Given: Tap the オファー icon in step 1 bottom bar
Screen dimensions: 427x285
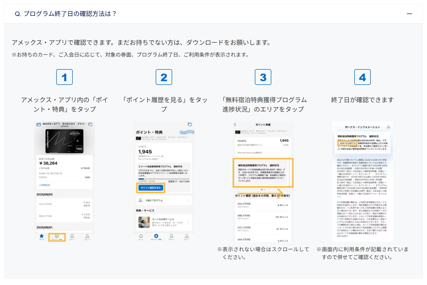Looking at the screenshot, I should pyautogui.click(x=72, y=237).
